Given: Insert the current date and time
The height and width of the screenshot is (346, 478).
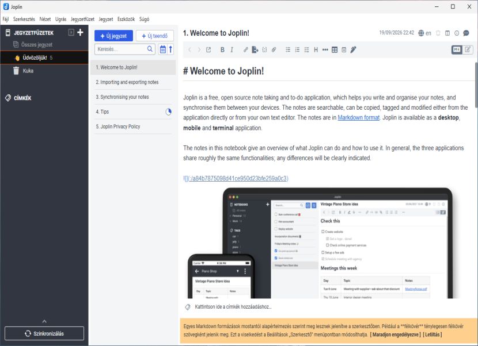Looking at the screenshot, I should [x=344, y=49].
